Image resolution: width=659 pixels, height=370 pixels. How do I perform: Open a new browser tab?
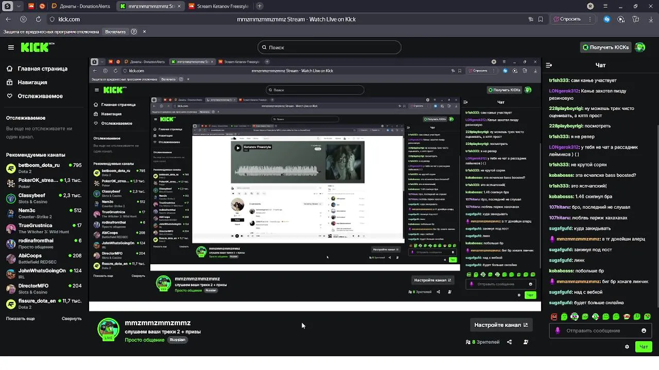click(x=259, y=6)
